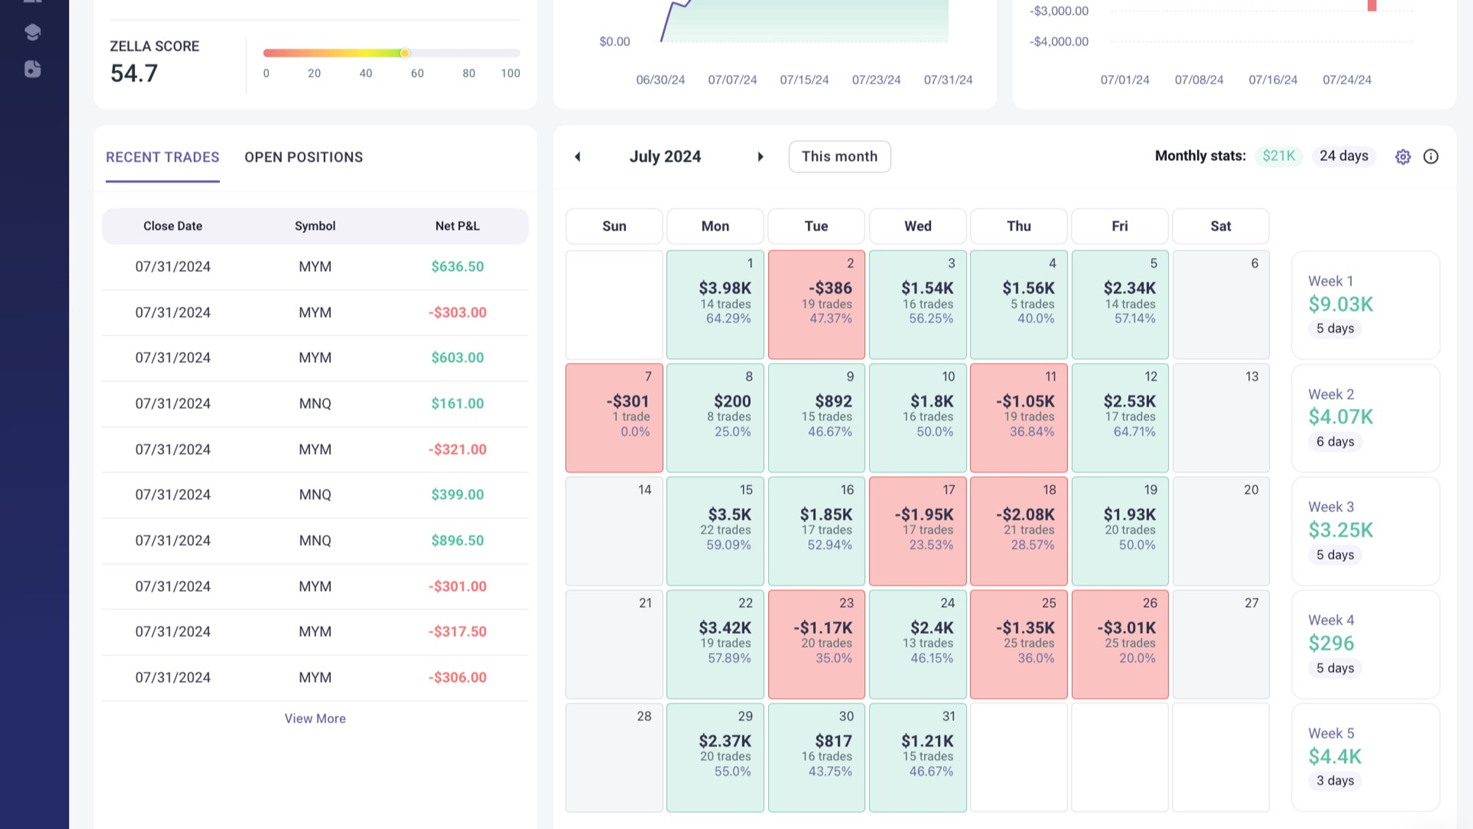
Task: Open the $636.50 MYM trade row
Action: 315,267
